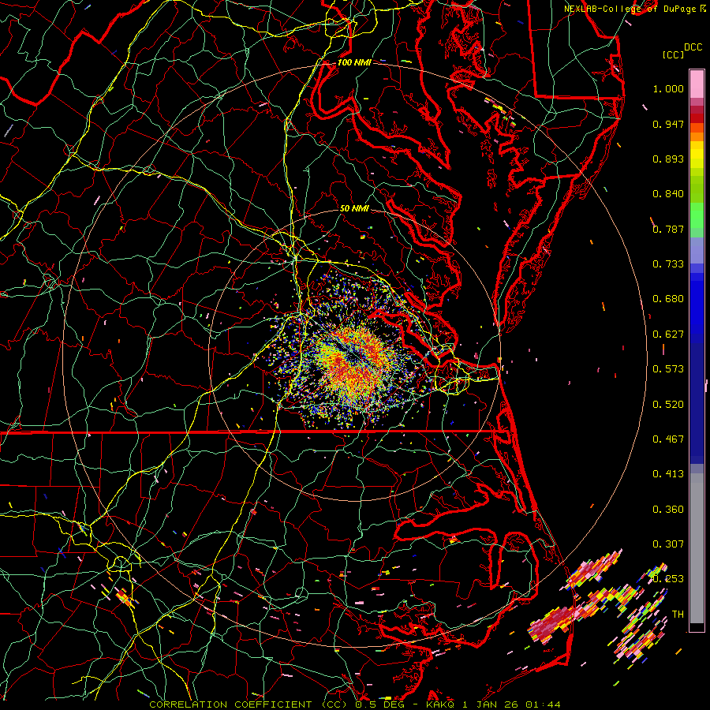Viewport: 710px width, 710px height.
Task: Click the 100 NMI range ring label
Action: click(x=354, y=62)
